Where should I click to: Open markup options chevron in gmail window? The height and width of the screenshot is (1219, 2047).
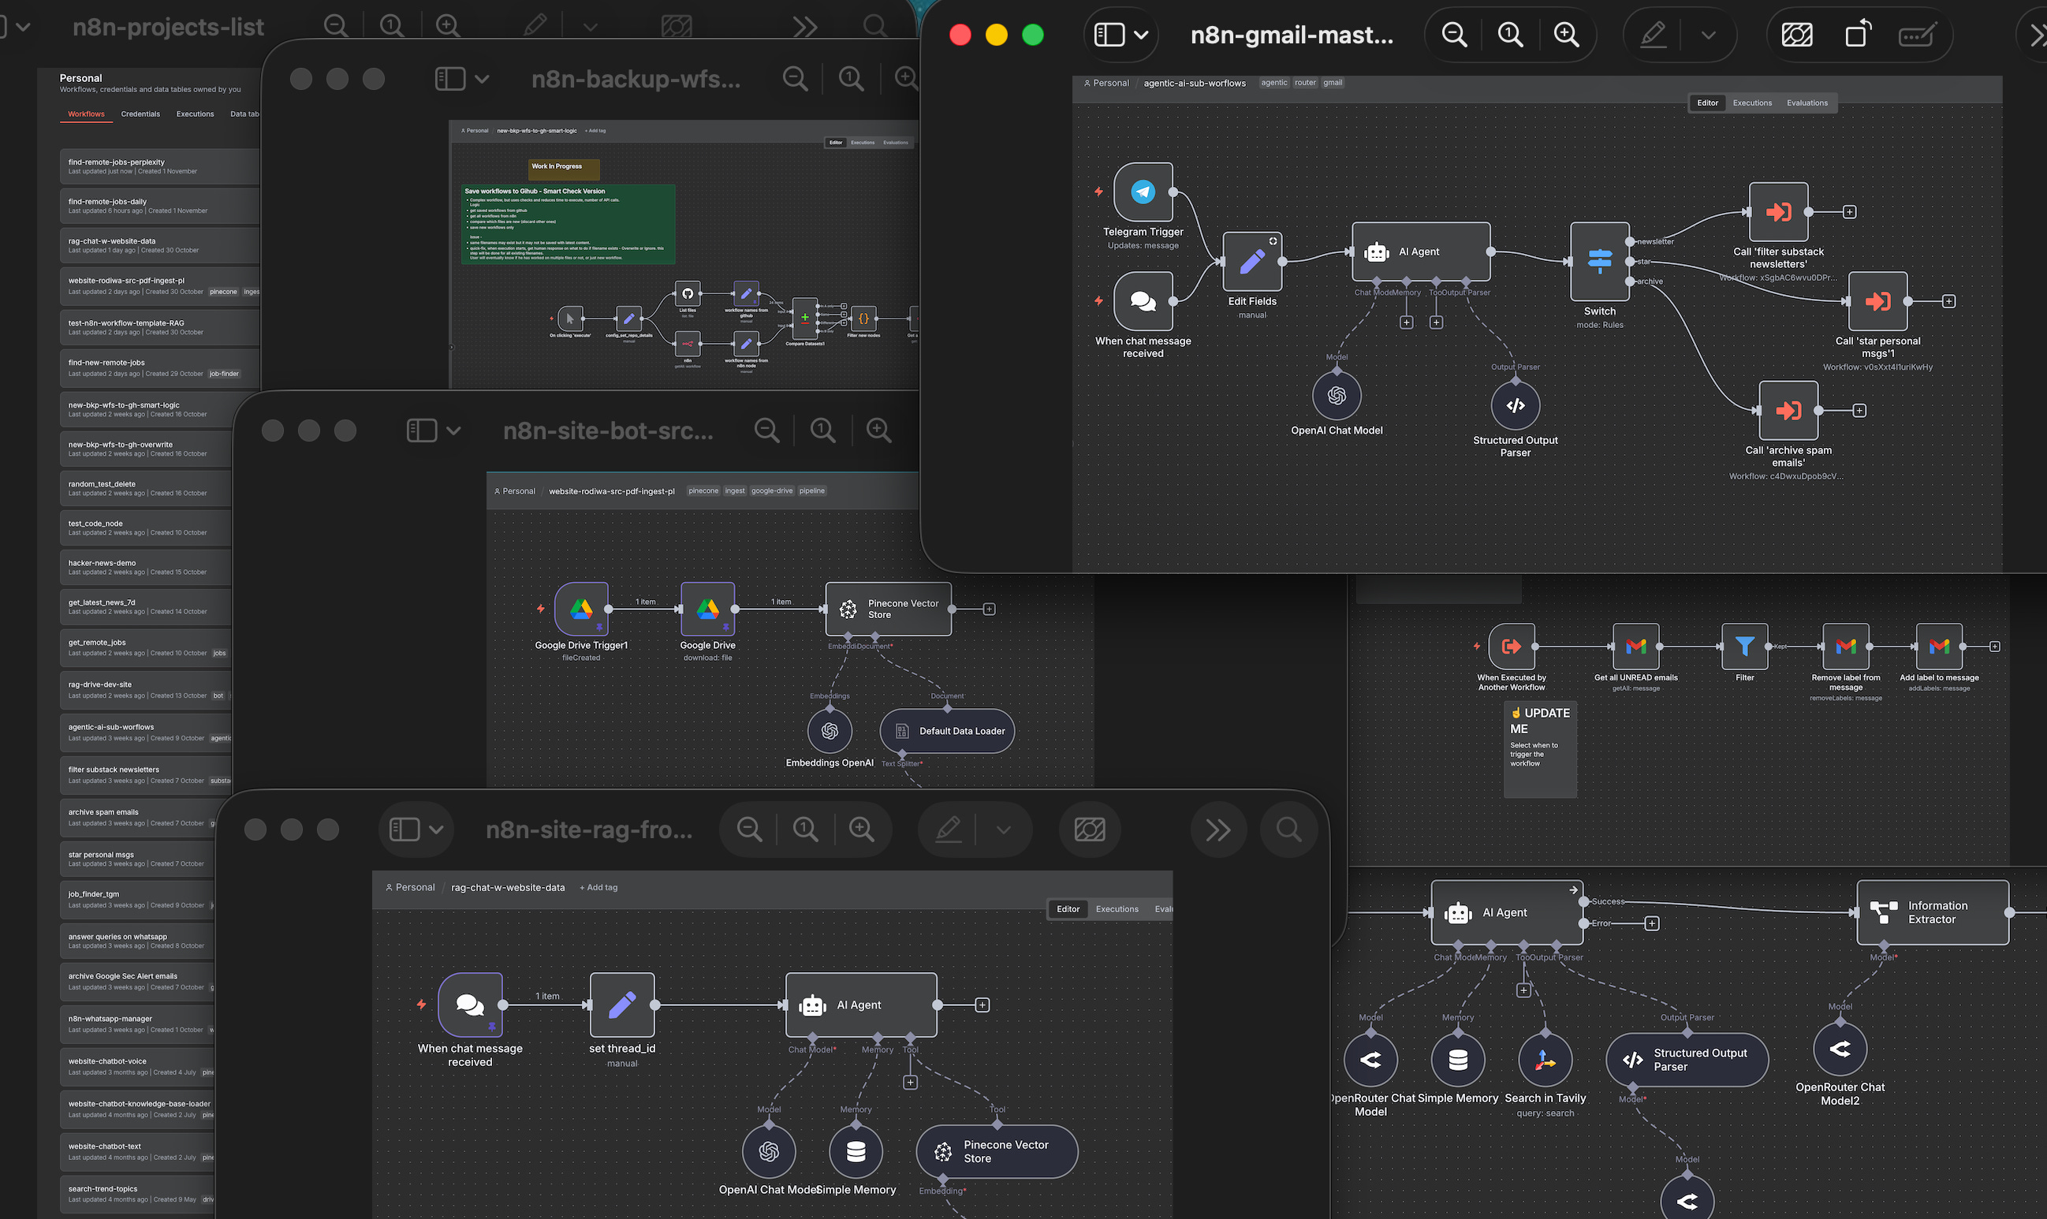(x=1709, y=35)
